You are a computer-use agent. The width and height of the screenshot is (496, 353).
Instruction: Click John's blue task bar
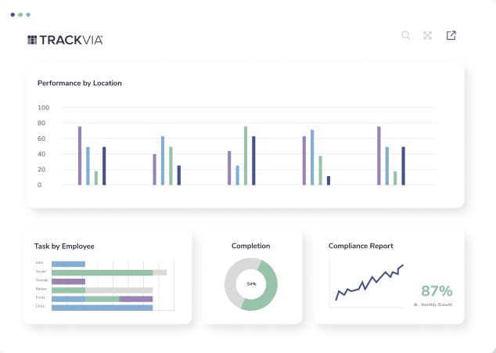coord(68,264)
